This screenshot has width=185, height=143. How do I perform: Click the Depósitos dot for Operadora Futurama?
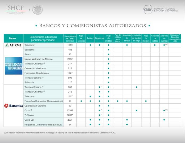pyautogui.click(x=99, y=106)
